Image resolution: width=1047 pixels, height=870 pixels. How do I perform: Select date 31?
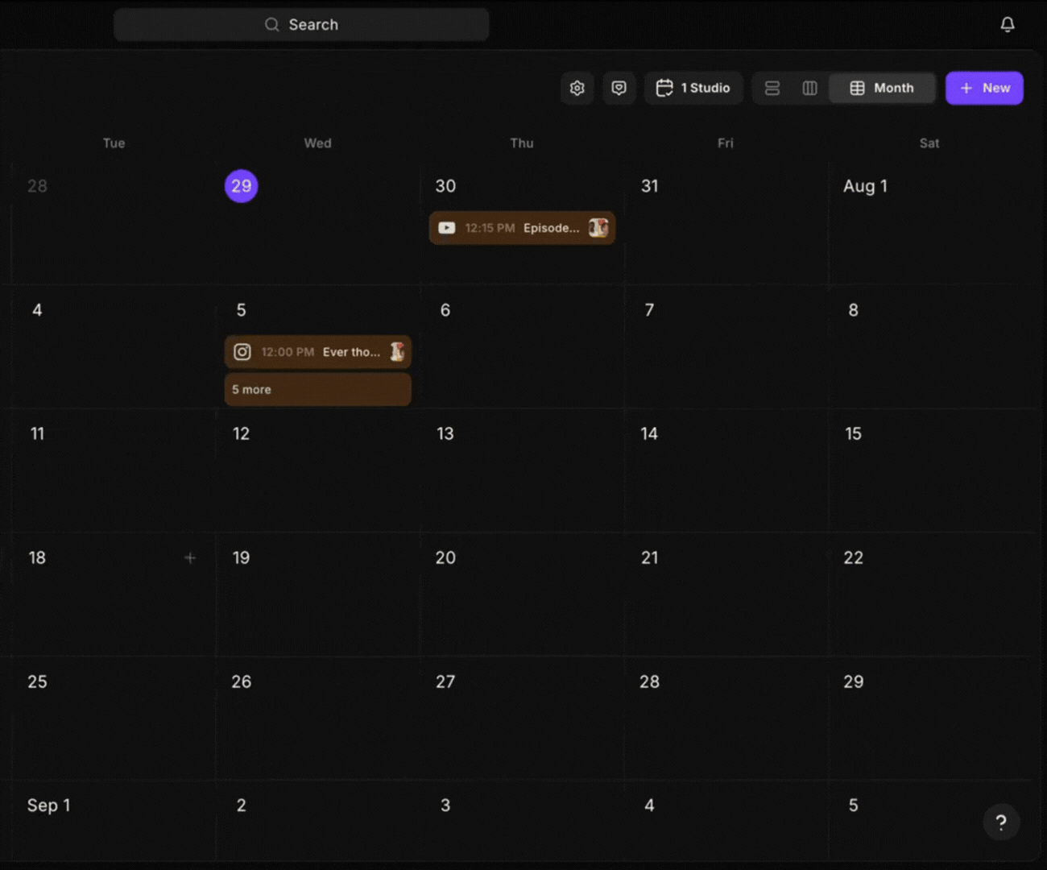(x=649, y=186)
